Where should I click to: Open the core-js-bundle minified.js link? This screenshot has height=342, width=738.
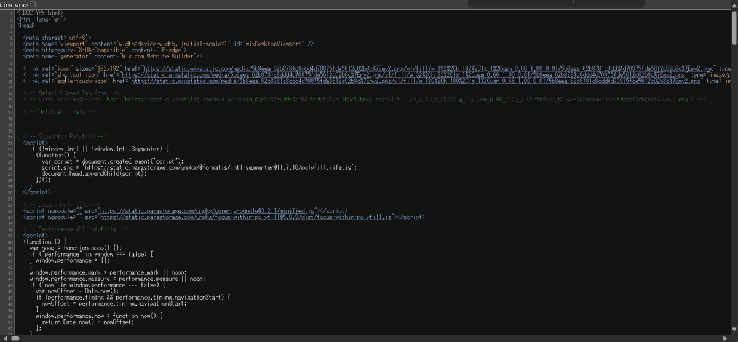(208, 210)
